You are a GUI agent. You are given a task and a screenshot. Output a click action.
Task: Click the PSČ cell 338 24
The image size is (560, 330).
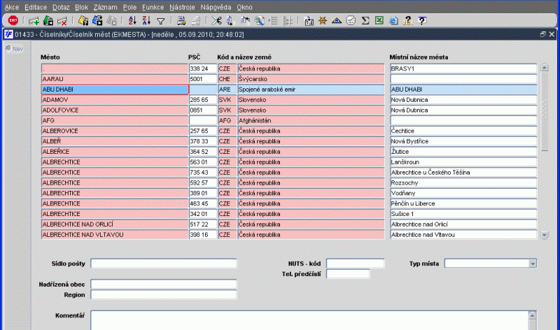pyautogui.click(x=203, y=69)
